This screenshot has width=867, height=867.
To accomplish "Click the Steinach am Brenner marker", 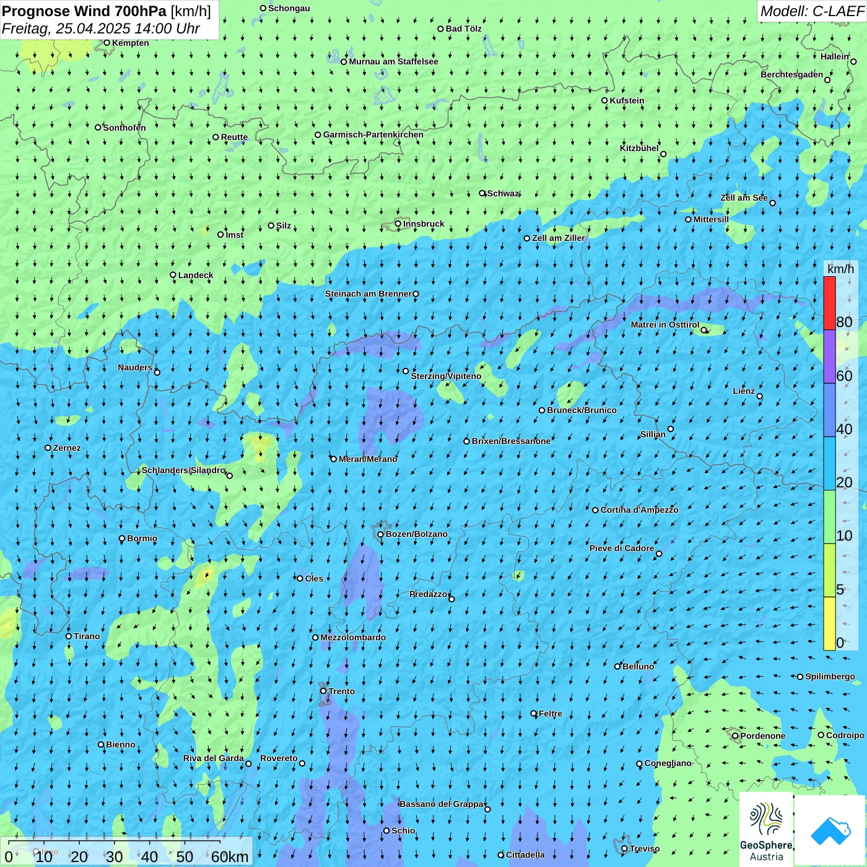I will [416, 294].
